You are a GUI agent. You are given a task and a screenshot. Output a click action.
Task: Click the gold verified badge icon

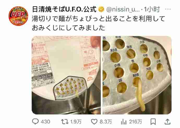pos(101,9)
